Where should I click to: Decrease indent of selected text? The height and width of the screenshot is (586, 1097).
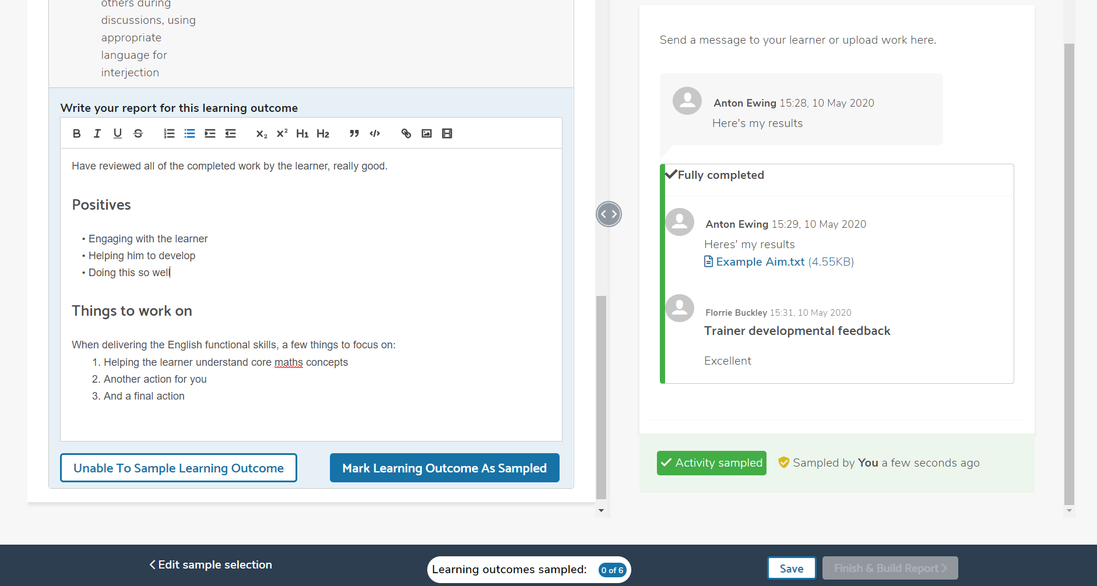tap(230, 133)
